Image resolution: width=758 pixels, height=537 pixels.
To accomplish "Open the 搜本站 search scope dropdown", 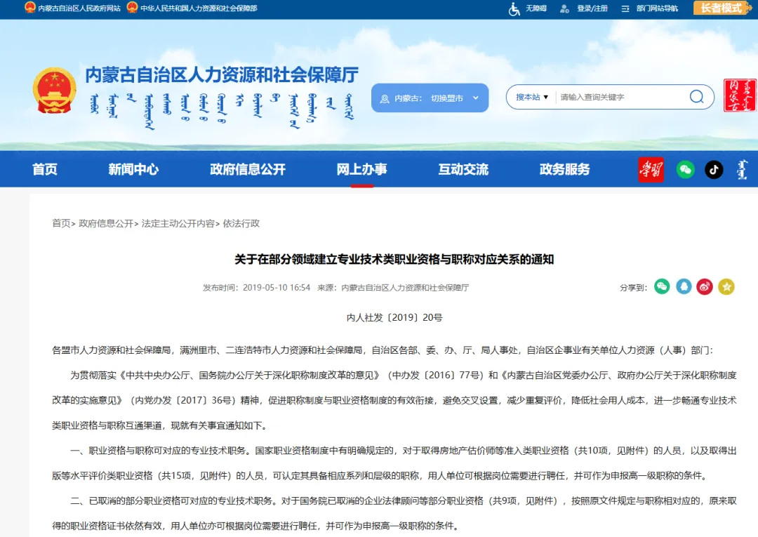I will click(x=530, y=97).
